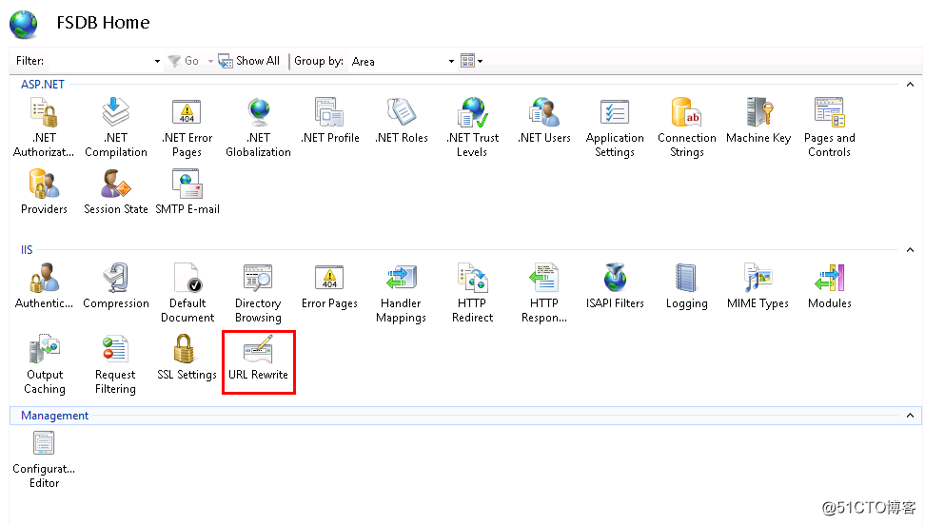Click the FSDB Home globe icon
The width and height of the screenshot is (925, 525).
[24, 24]
